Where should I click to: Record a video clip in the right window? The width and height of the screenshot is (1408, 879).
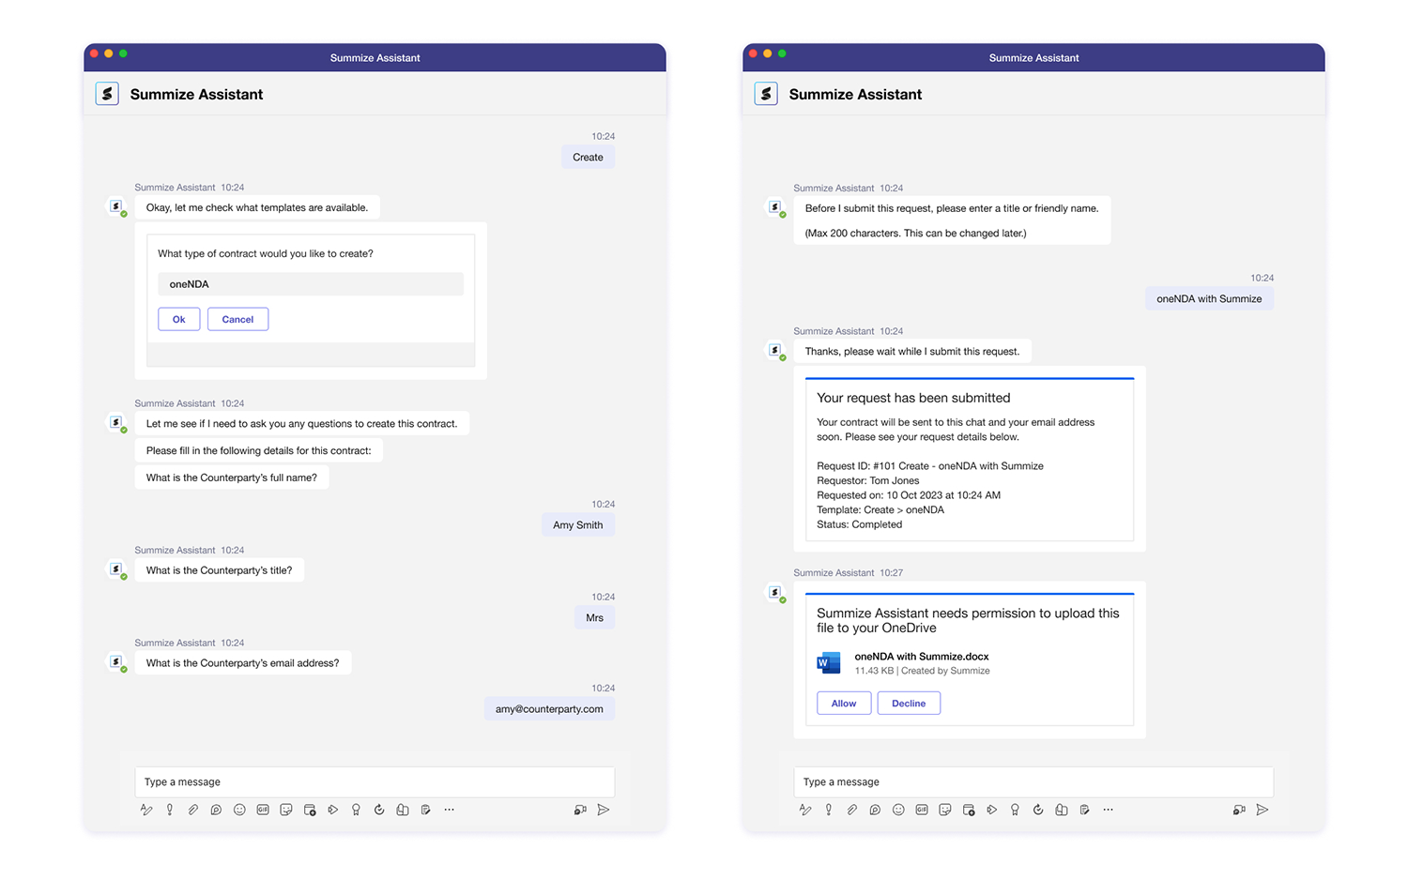point(1239,810)
